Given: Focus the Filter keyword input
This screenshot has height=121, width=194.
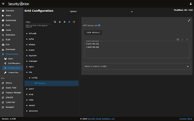Looking at the screenshot, I should 38,22.
